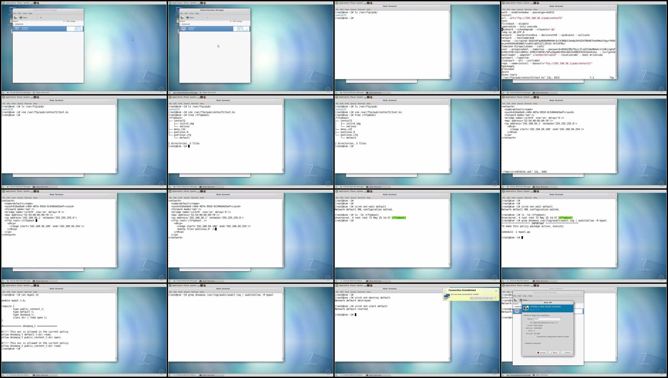Close the New VM dialog with X
668x378 pixels.
[x=572, y=303]
